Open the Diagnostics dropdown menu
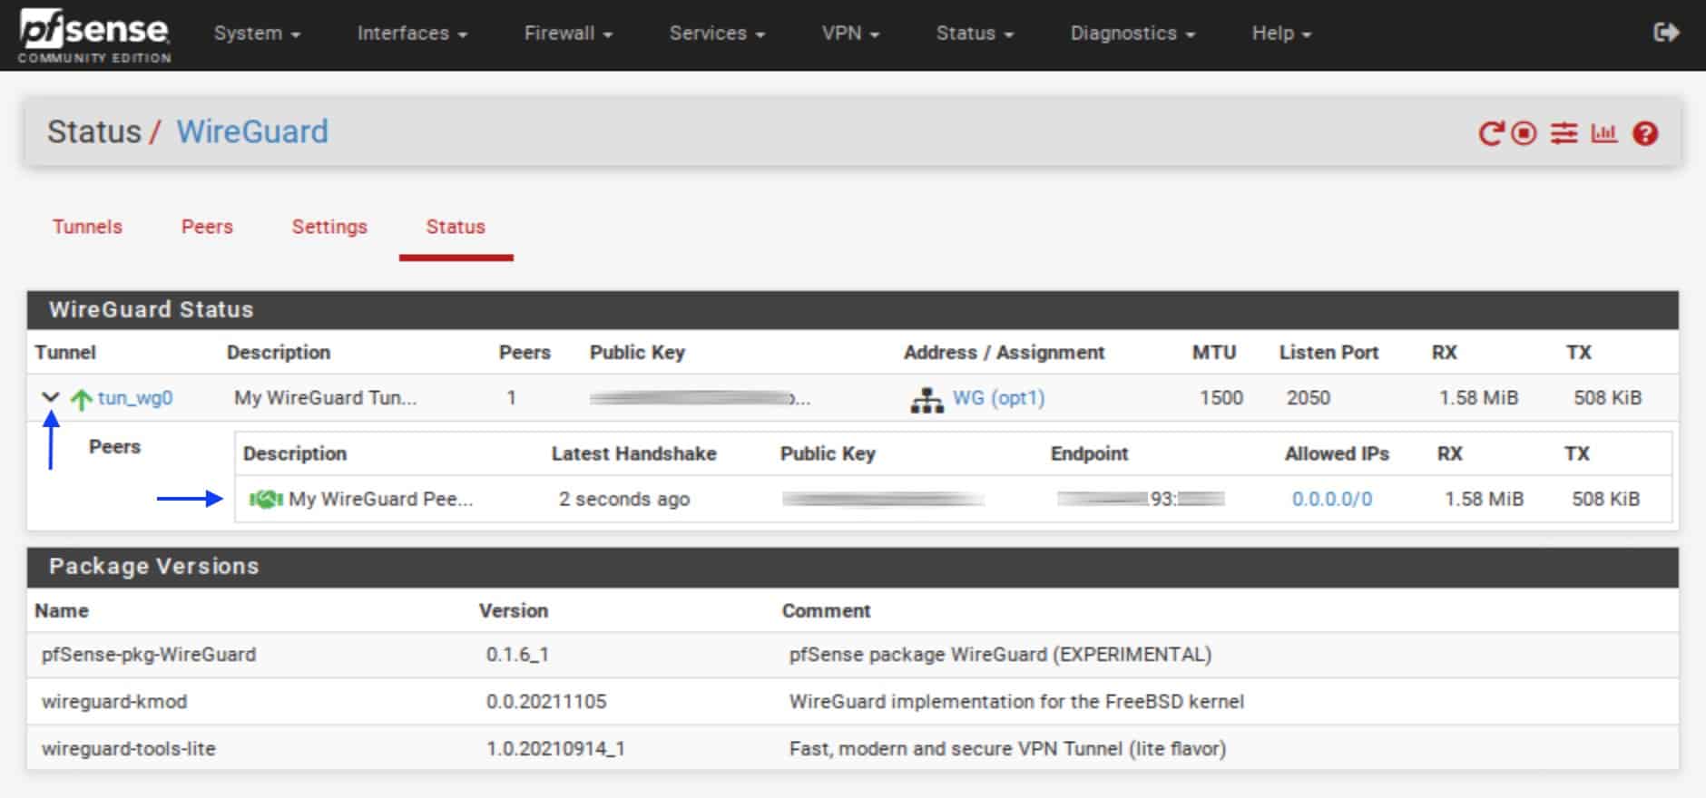This screenshot has width=1706, height=798. point(1132,34)
